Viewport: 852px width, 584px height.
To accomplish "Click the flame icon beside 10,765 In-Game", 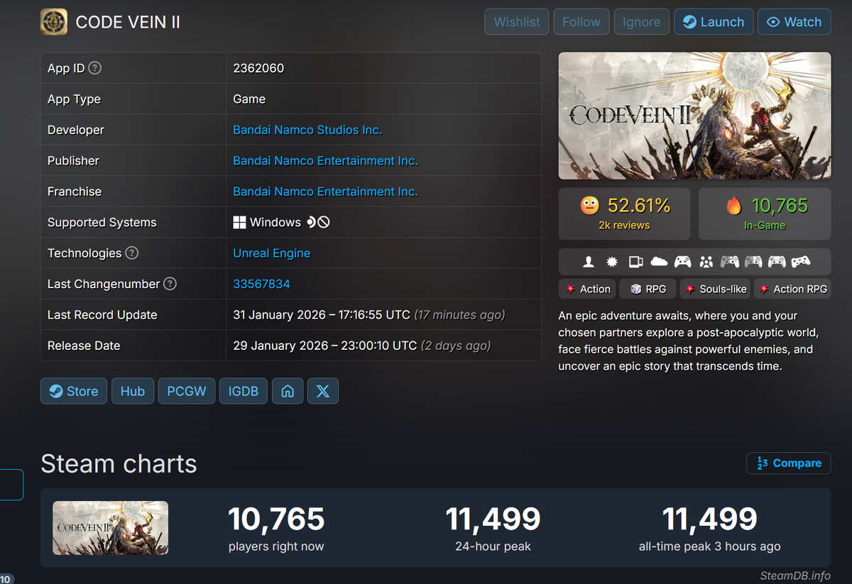I will (x=734, y=206).
